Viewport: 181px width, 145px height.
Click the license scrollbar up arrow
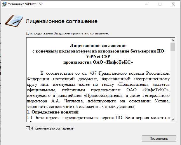tap(173, 41)
